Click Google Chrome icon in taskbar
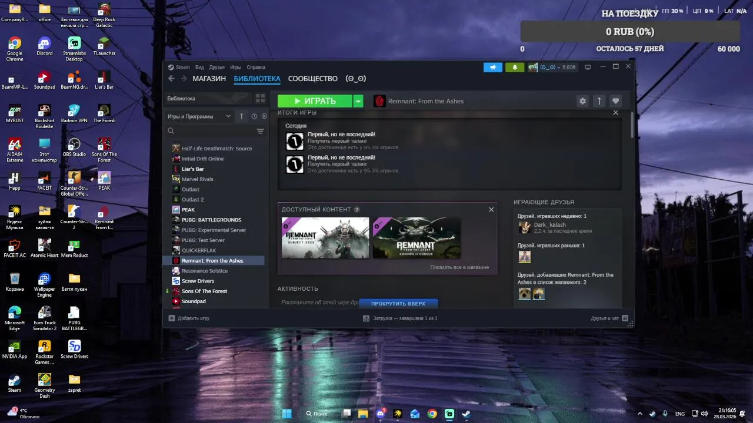This screenshot has height=423, width=753. tap(432, 414)
